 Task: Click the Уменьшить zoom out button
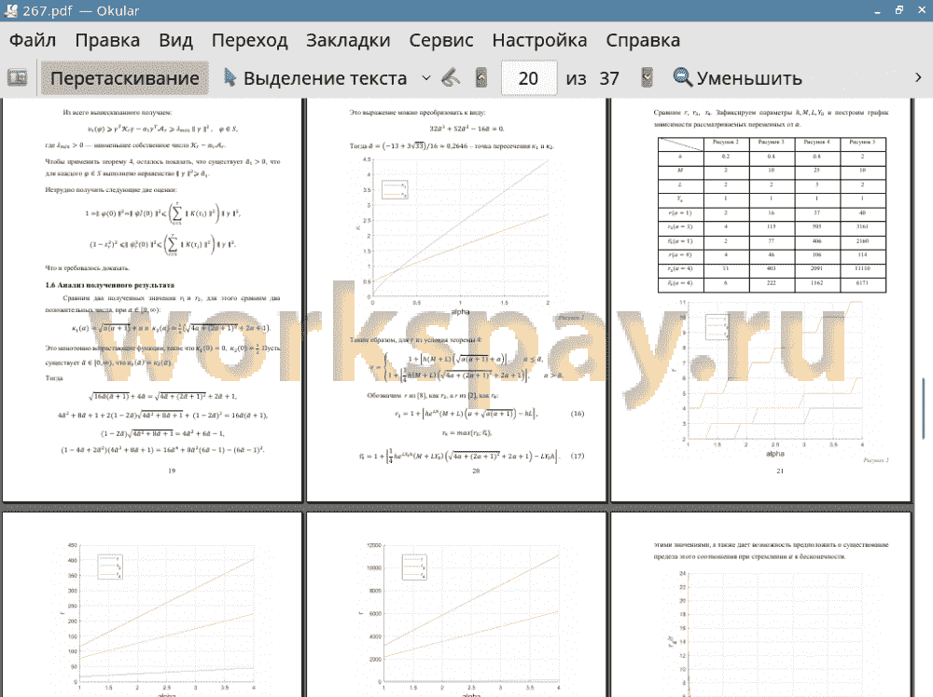pos(737,78)
